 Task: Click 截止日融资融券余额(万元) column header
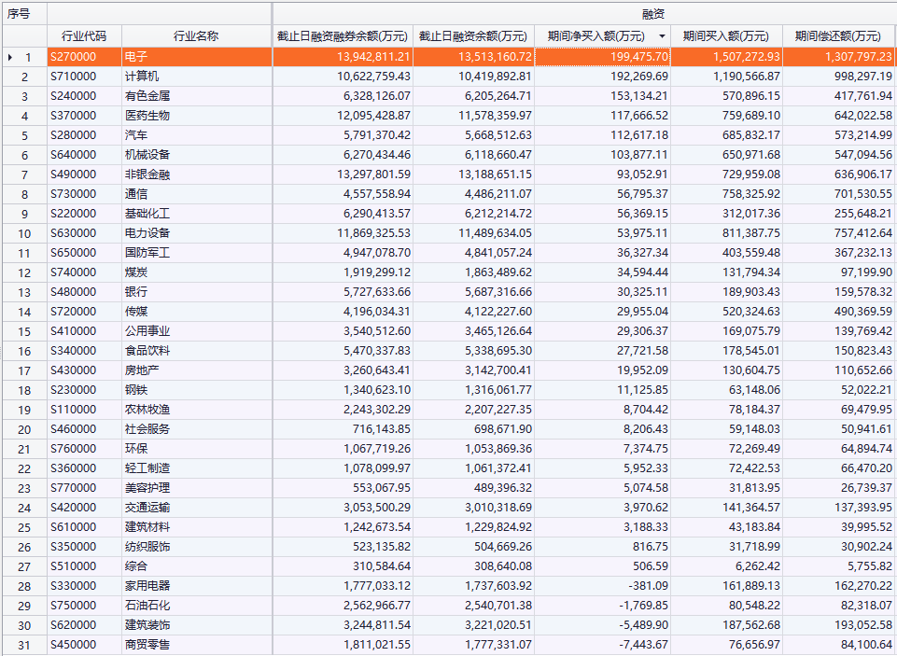(343, 36)
